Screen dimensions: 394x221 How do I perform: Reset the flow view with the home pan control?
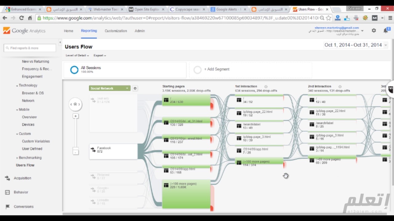tap(75, 104)
